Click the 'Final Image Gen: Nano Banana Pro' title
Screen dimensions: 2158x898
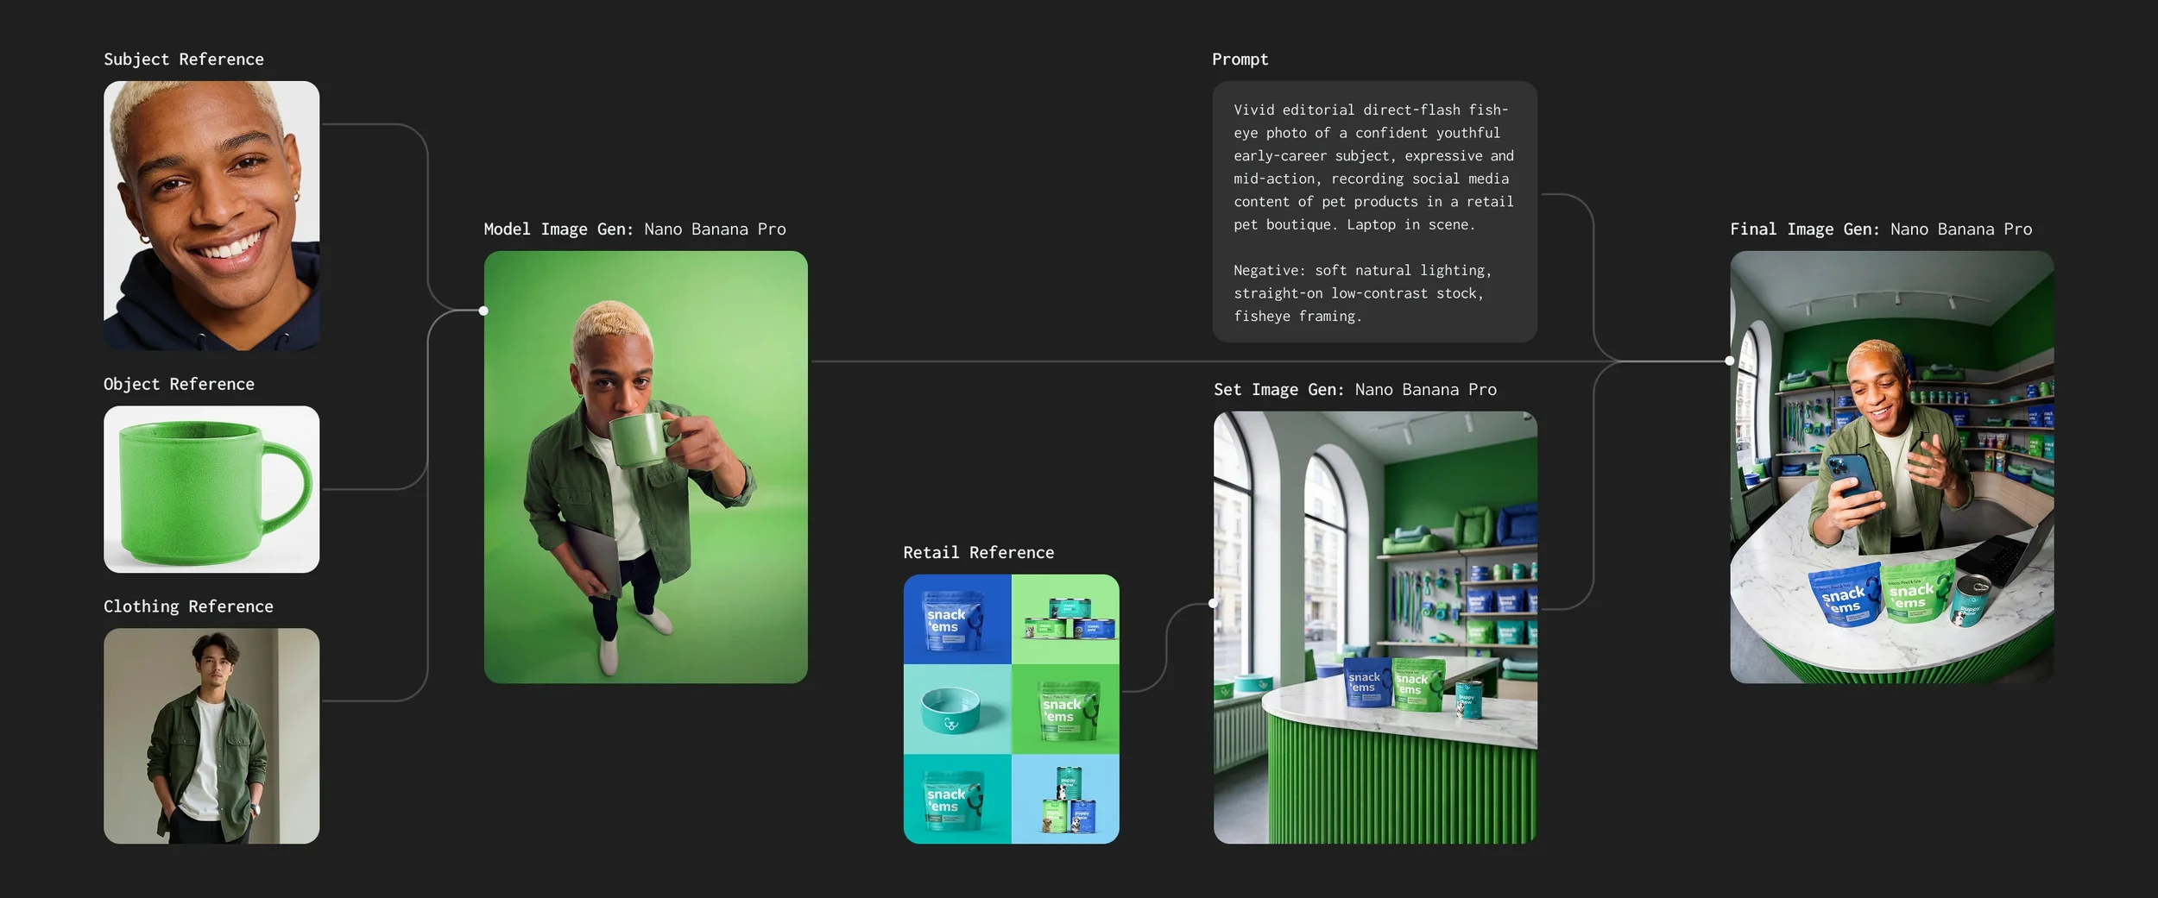(1880, 229)
